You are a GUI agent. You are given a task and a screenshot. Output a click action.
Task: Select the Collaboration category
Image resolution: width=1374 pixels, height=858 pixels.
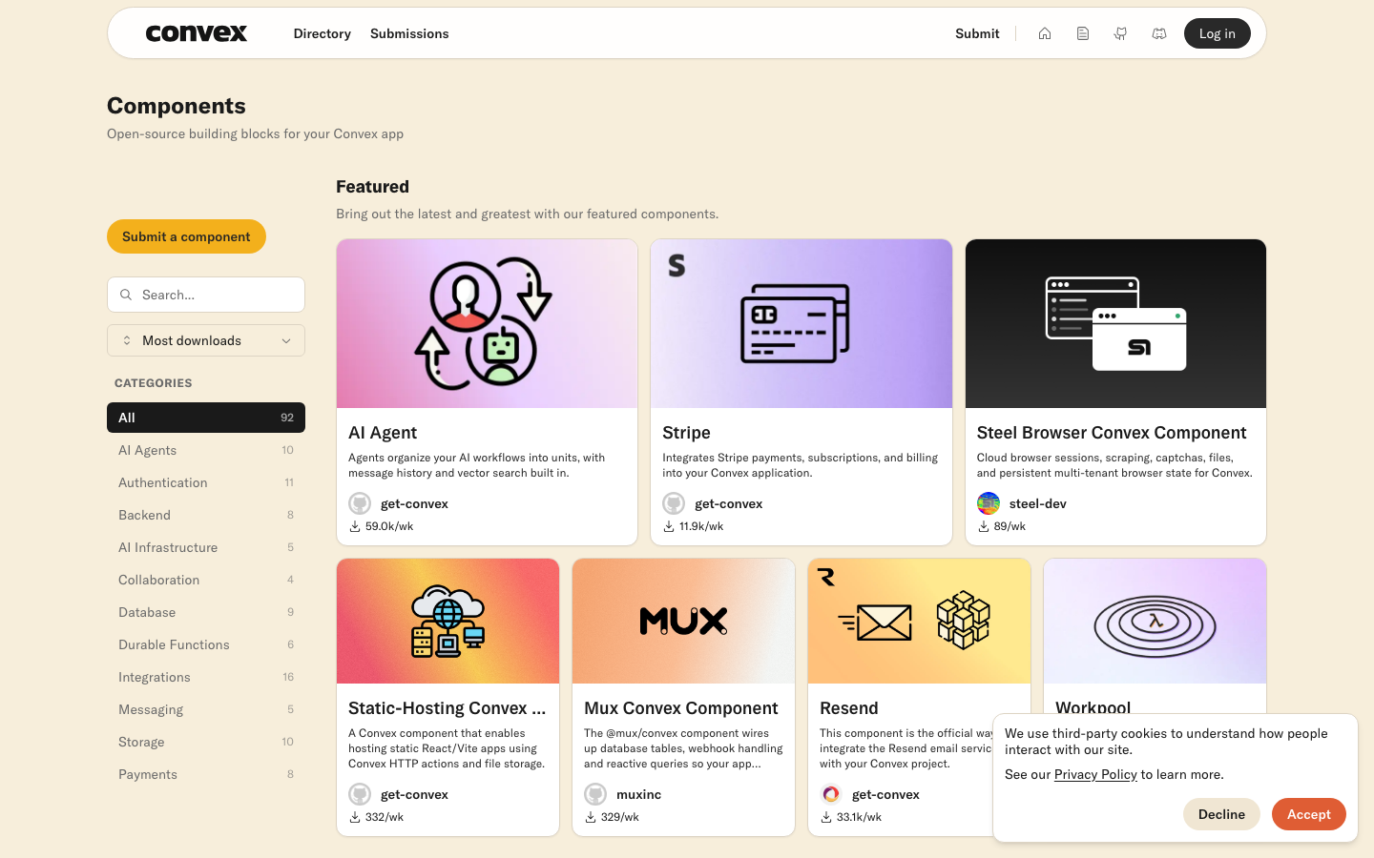[x=206, y=580]
